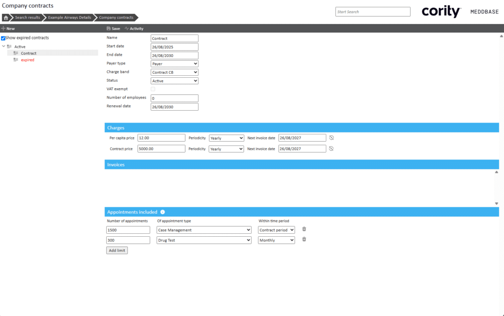504x316 pixels.
Task: Click the MEDDBASE text
Action: pos(484,12)
